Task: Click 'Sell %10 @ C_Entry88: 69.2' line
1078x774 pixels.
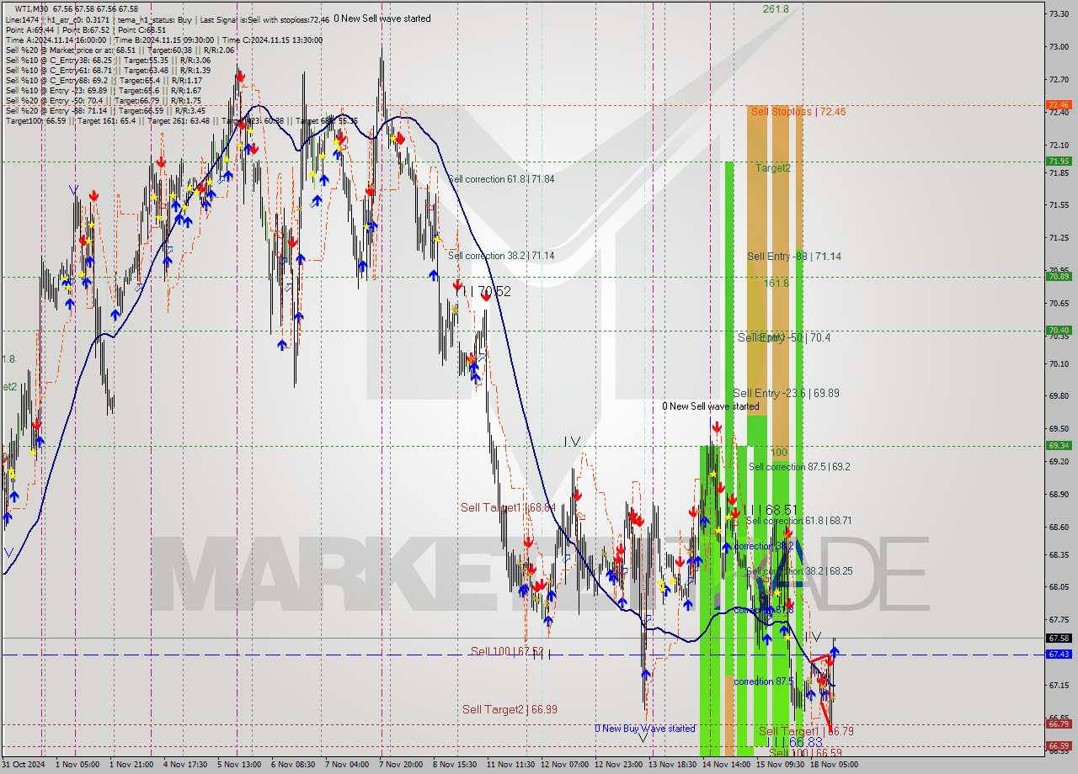Action: tap(104, 80)
